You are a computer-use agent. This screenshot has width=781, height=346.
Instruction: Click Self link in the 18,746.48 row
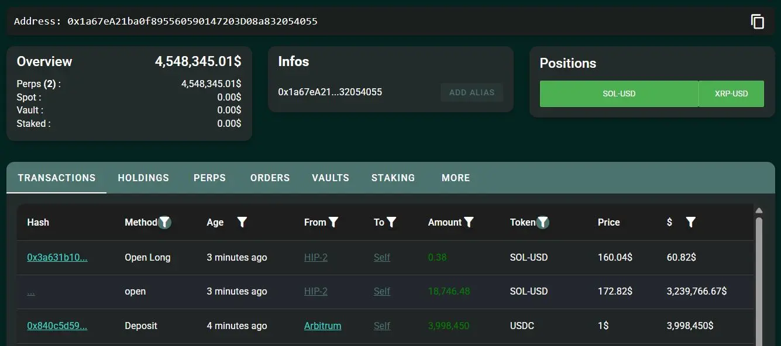click(x=382, y=291)
